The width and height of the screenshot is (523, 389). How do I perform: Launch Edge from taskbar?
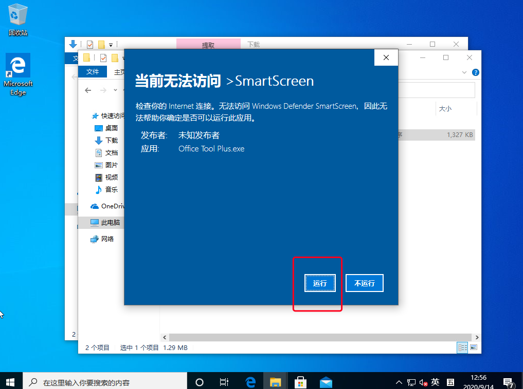(x=250, y=382)
